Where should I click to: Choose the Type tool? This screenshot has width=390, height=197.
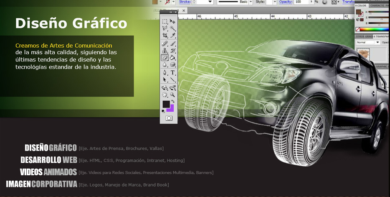pos(172,72)
